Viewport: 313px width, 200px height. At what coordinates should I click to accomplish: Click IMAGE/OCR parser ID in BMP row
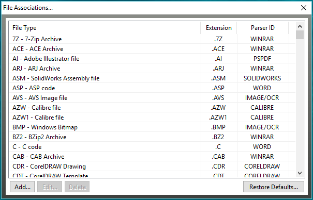click(262, 127)
